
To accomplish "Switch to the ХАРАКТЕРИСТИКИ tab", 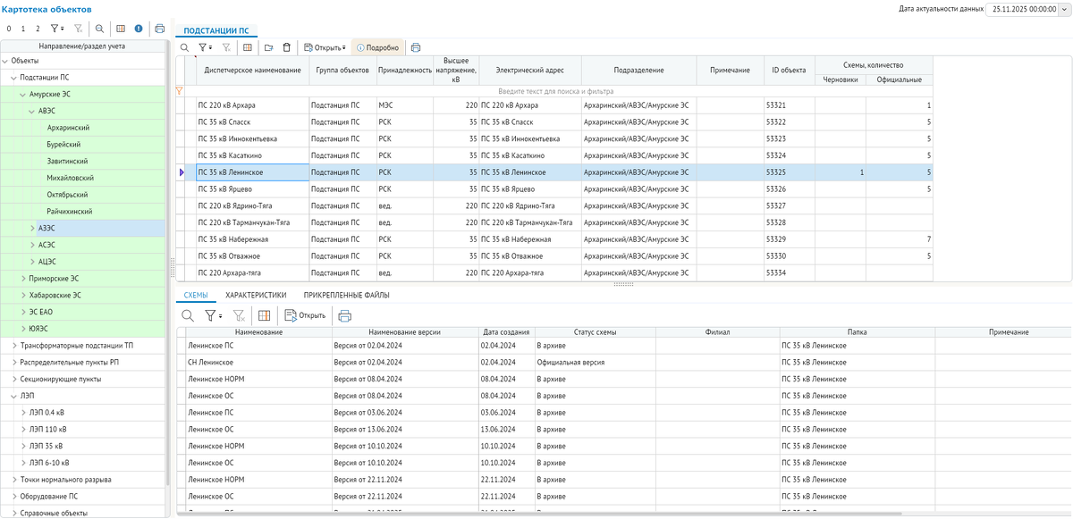I will 256,294.
